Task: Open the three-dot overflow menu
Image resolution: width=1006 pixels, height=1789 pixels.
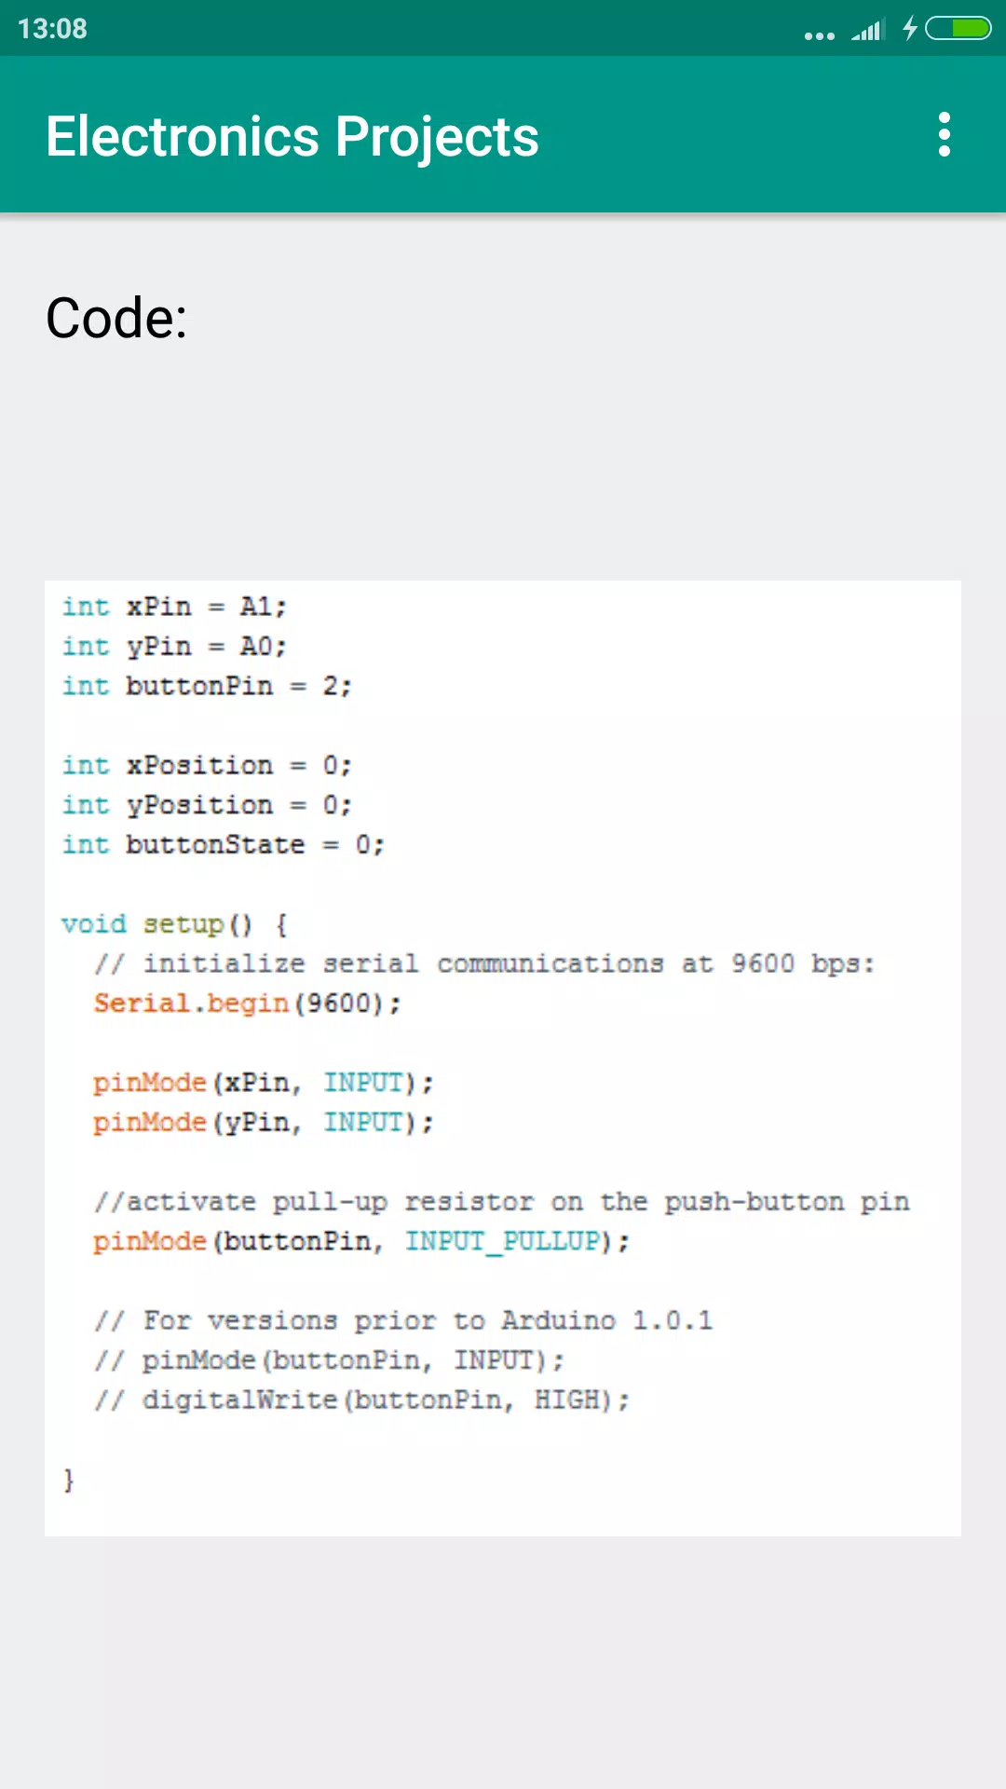Action: point(945,135)
